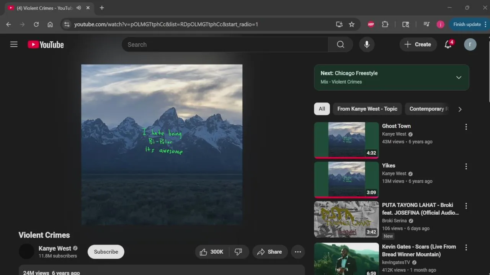Open the YouTube hamburger guide menu
The height and width of the screenshot is (275, 490).
point(14,44)
